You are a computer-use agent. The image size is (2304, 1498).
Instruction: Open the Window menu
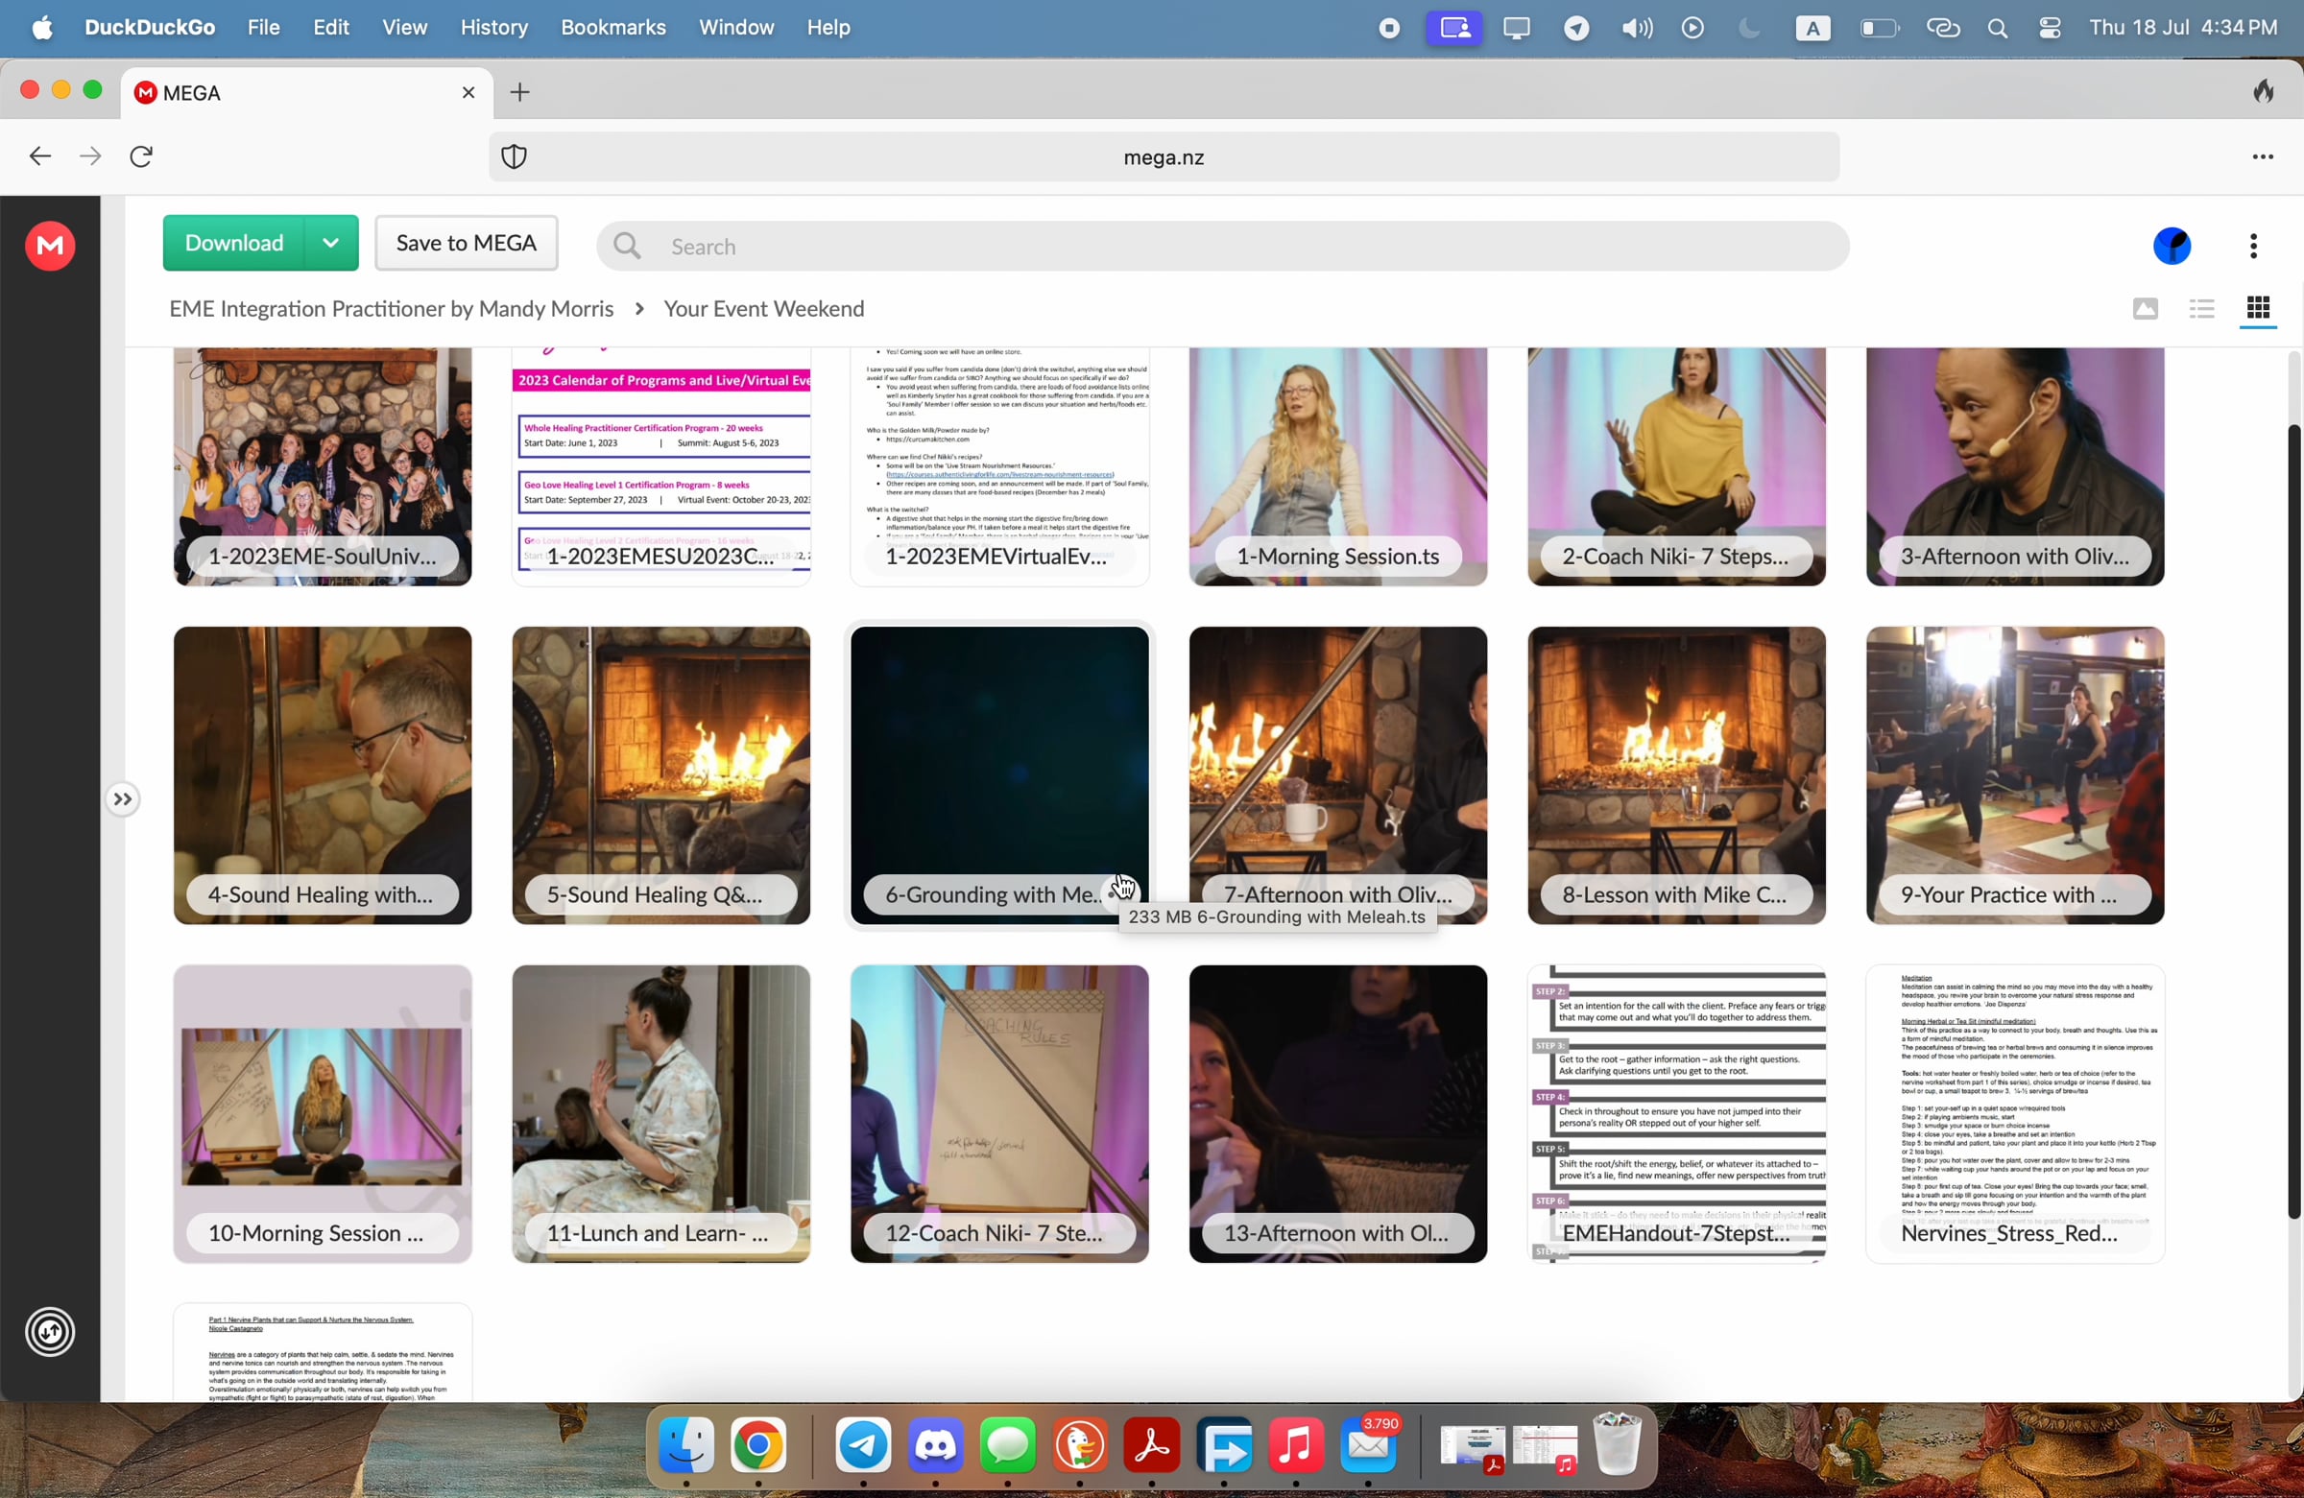(x=735, y=28)
